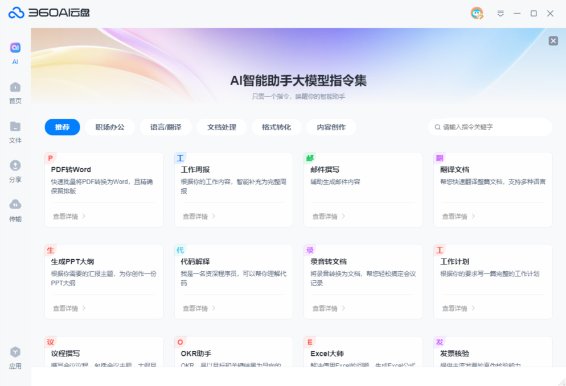Click the 邮 badge on 邮件撰写 card
The height and width of the screenshot is (386, 566).
(x=310, y=158)
